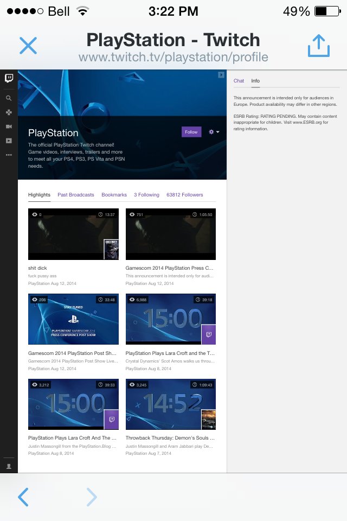Follow the PlayStation channel
The image size is (347, 521).
pos(191,132)
